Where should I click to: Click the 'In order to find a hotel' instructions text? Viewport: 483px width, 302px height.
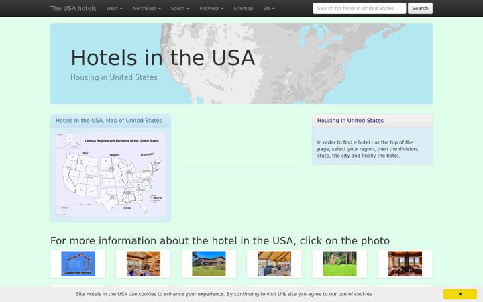click(x=368, y=149)
